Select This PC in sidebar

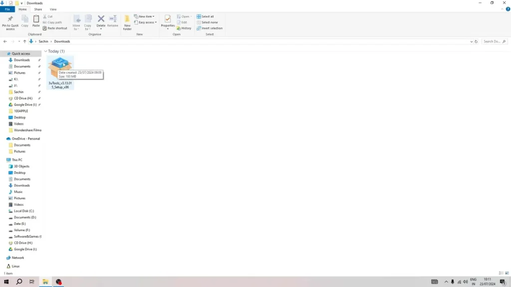coord(17,160)
